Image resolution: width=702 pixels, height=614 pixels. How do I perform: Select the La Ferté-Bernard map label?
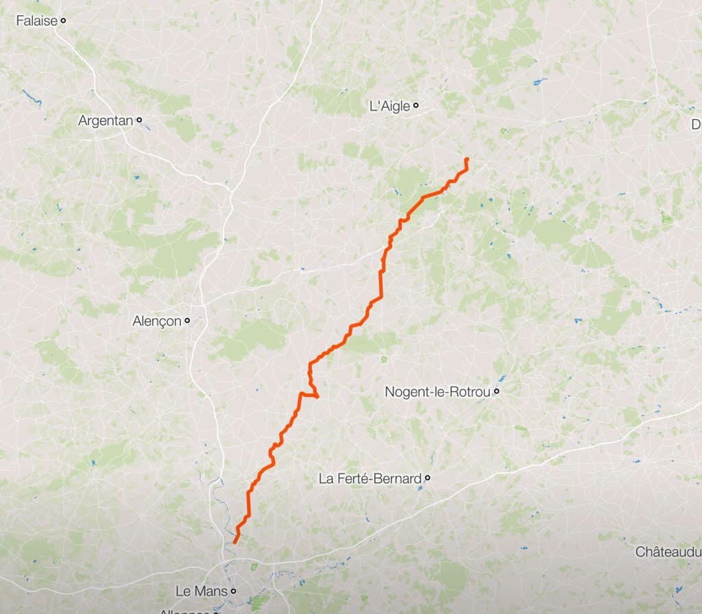point(370,478)
